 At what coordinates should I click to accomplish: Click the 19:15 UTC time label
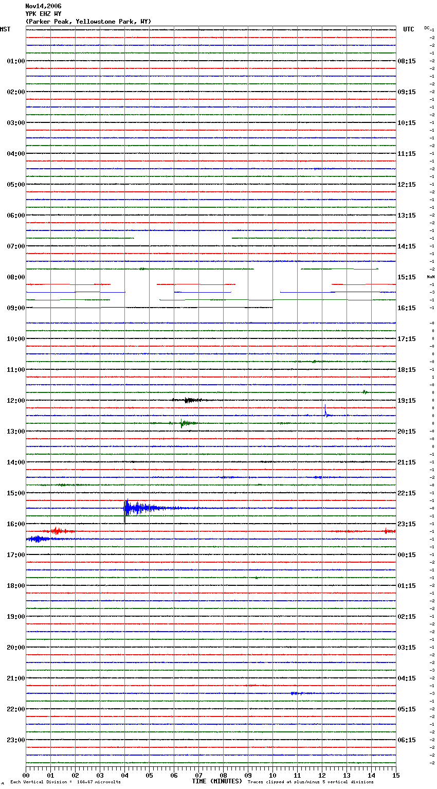point(407,401)
